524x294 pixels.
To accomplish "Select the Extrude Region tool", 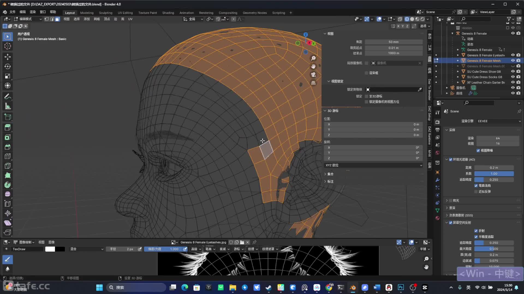I will click(x=8, y=127).
